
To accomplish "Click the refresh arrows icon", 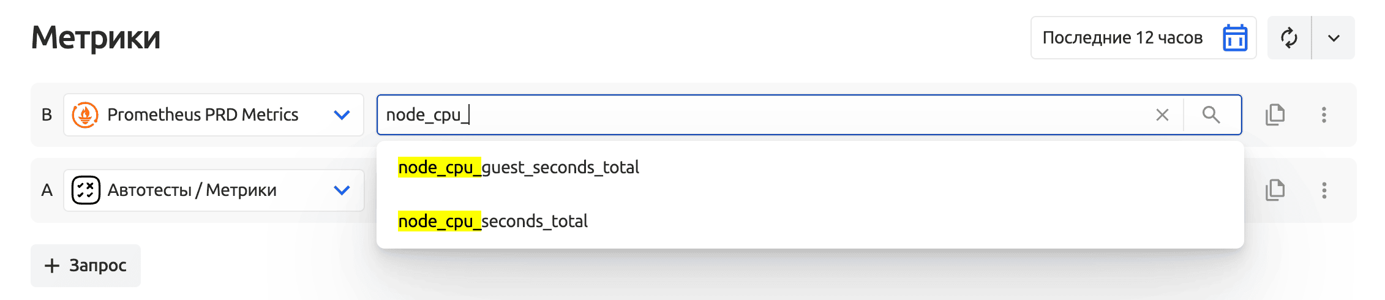I will coord(1289,38).
